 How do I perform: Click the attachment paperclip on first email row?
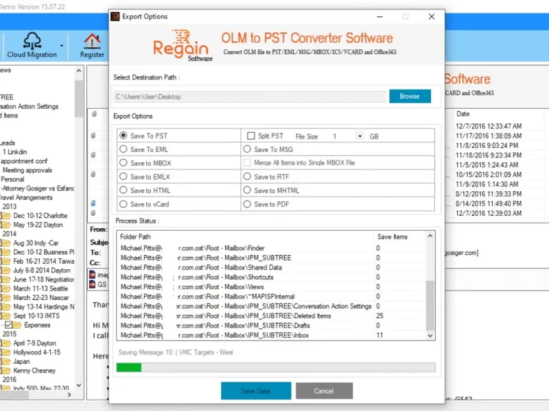pyautogui.click(x=94, y=114)
